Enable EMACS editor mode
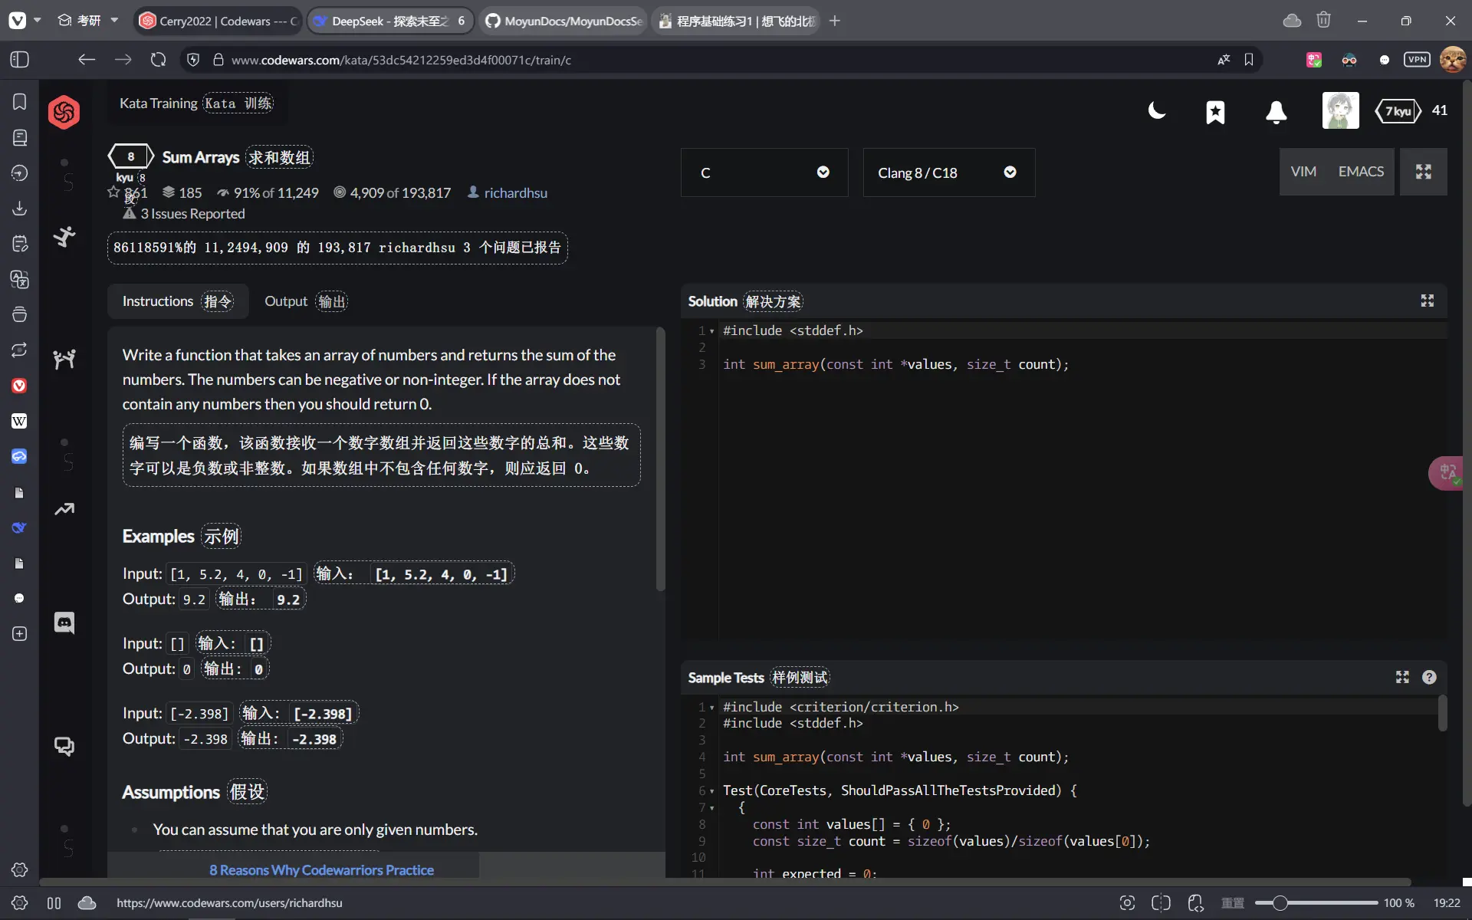The image size is (1472, 920). (1361, 172)
